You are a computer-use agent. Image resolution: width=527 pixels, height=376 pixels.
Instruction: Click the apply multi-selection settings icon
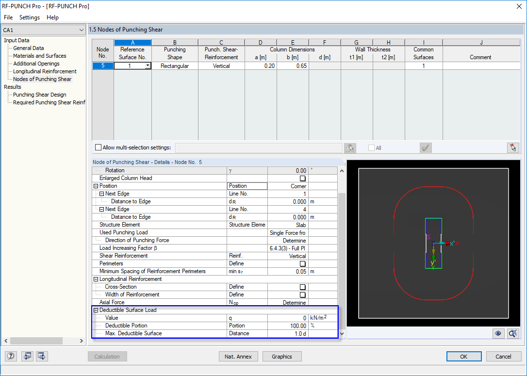350,148
